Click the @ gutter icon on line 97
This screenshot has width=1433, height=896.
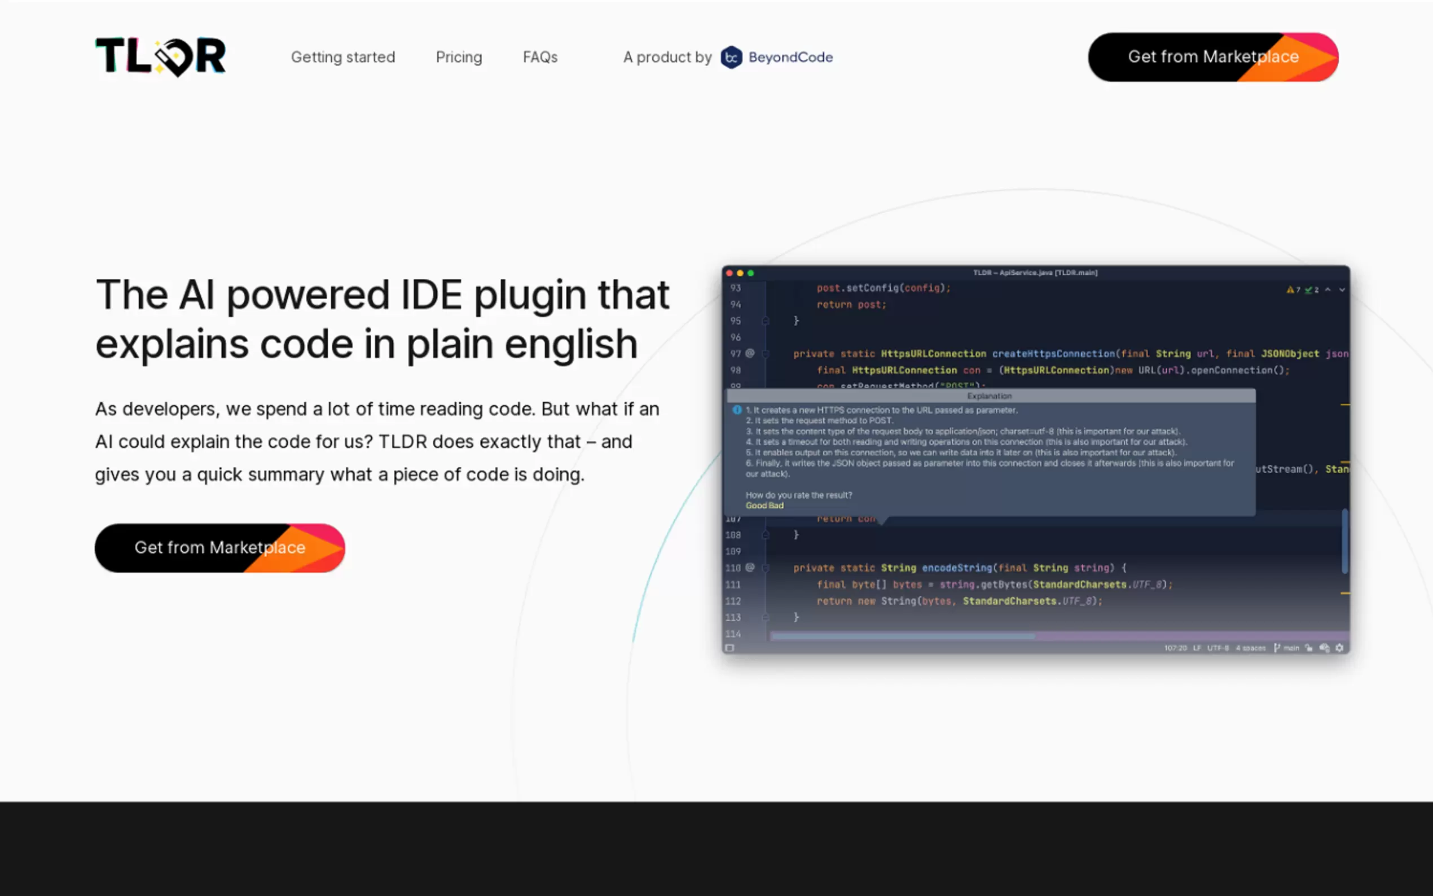pos(749,353)
